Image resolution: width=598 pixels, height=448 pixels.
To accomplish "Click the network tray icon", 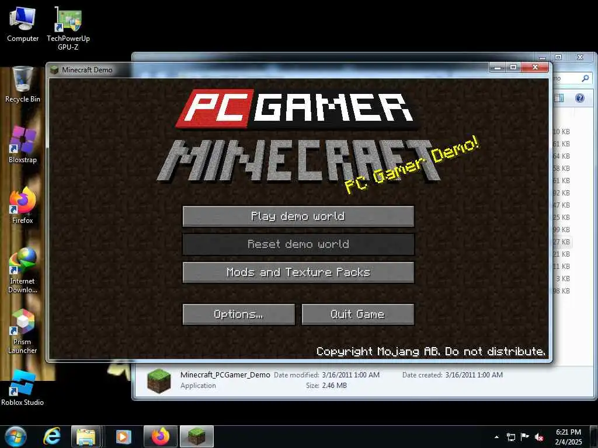I will click(510, 437).
